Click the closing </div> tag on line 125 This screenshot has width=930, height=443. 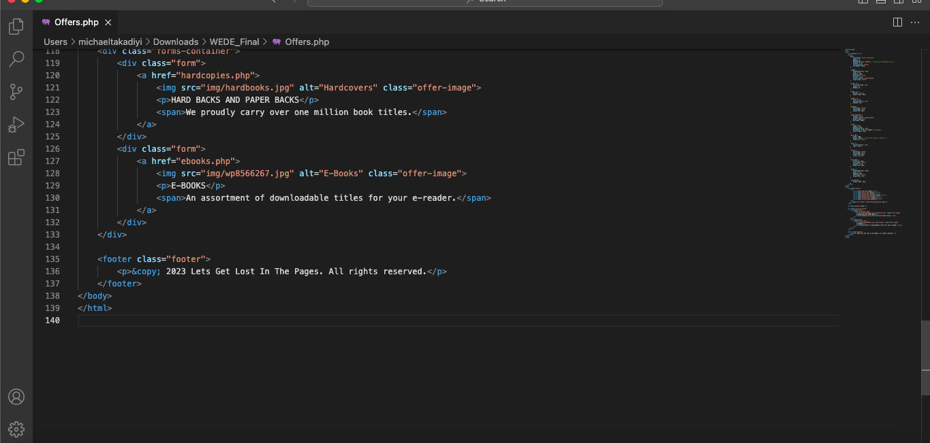click(131, 137)
